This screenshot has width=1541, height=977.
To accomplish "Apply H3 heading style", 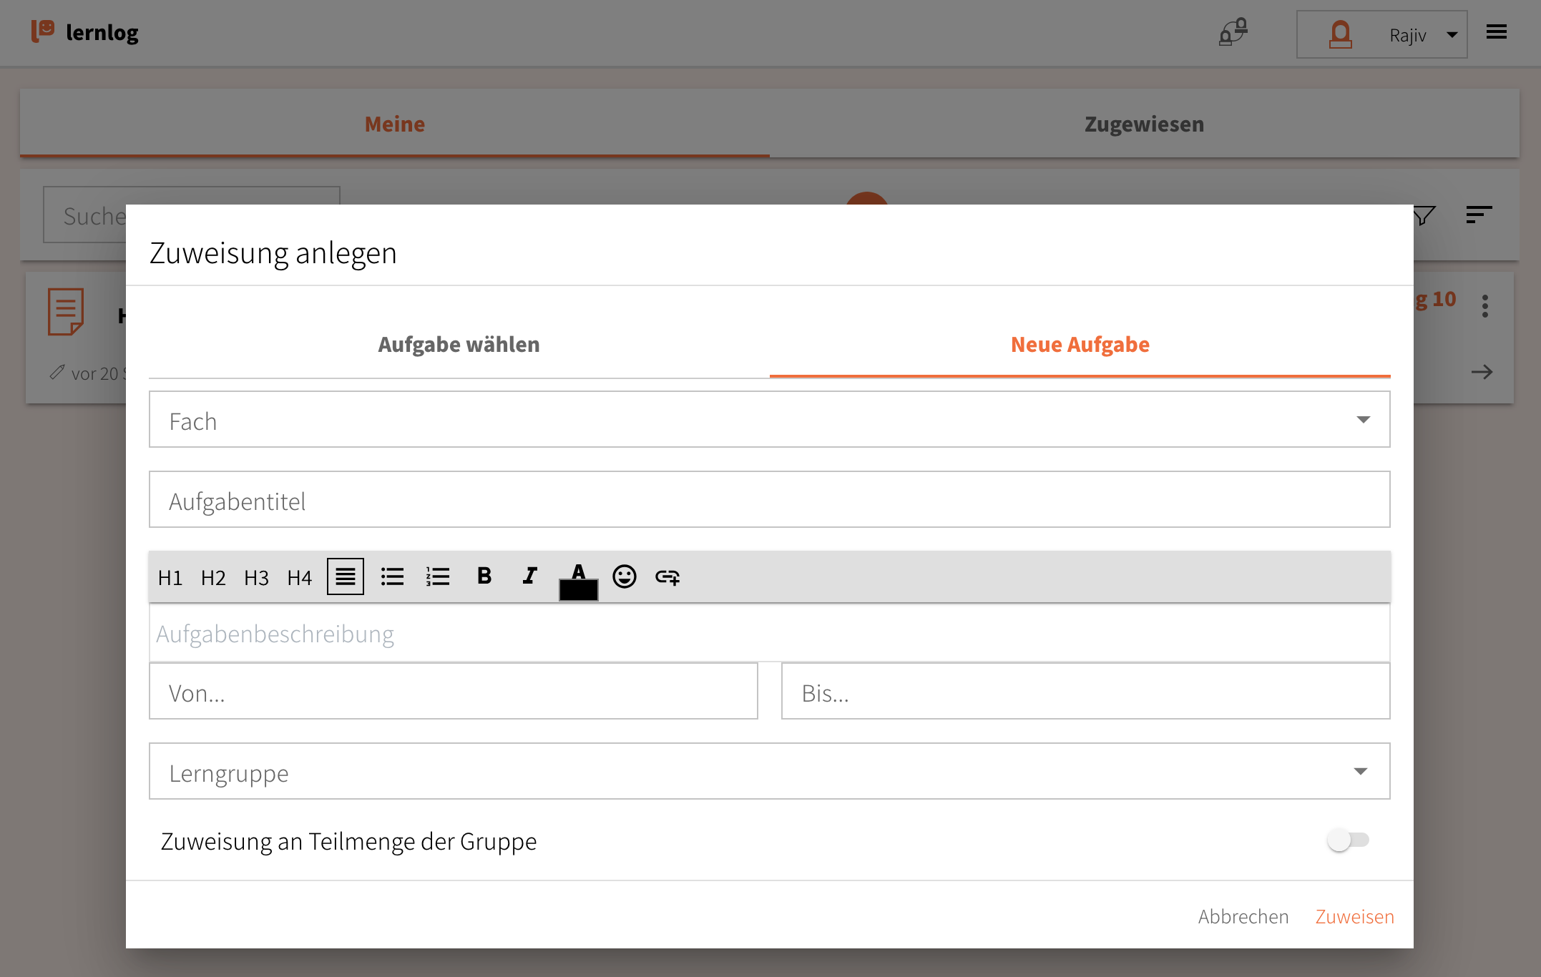I will pyautogui.click(x=256, y=577).
